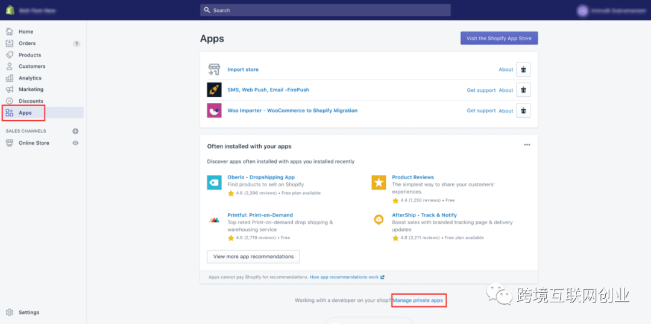Click the FirePush rocket icon

click(x=214, y=90)
